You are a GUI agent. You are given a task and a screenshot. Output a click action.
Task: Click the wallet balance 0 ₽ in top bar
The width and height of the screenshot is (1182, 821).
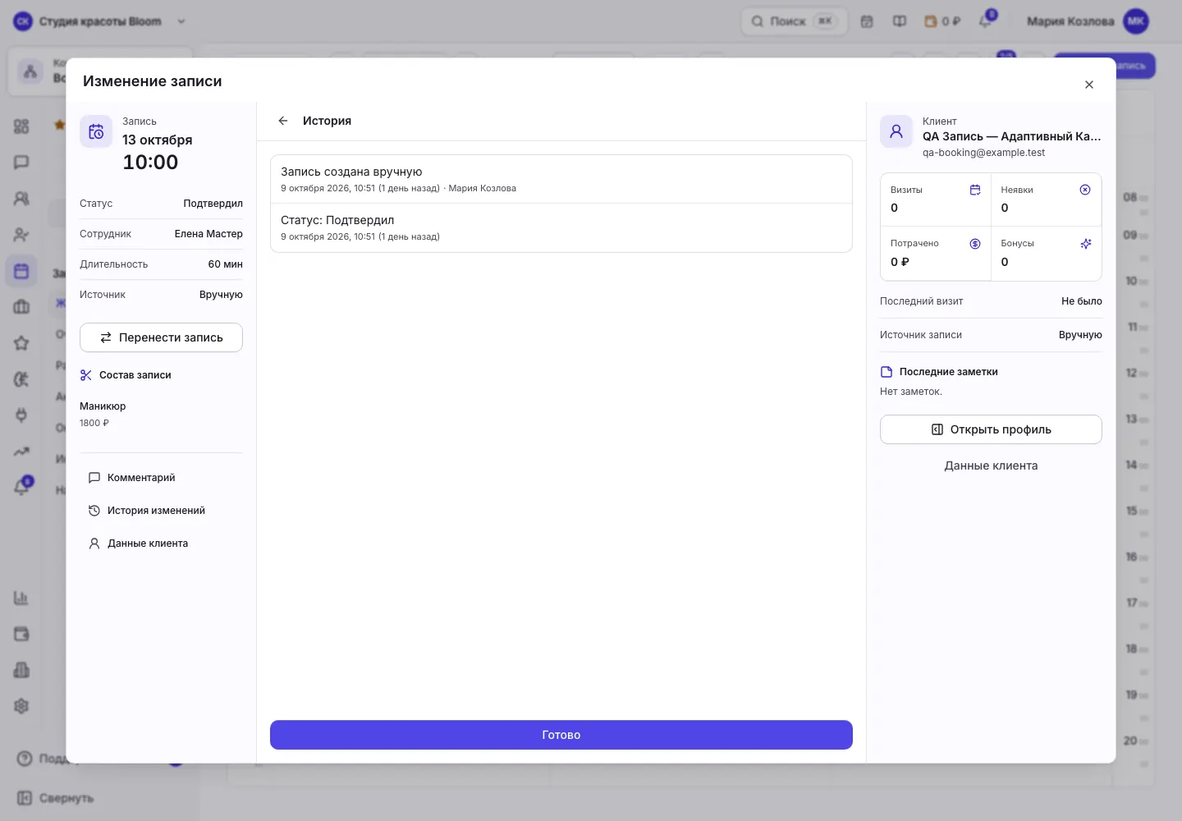coord(942,21)
